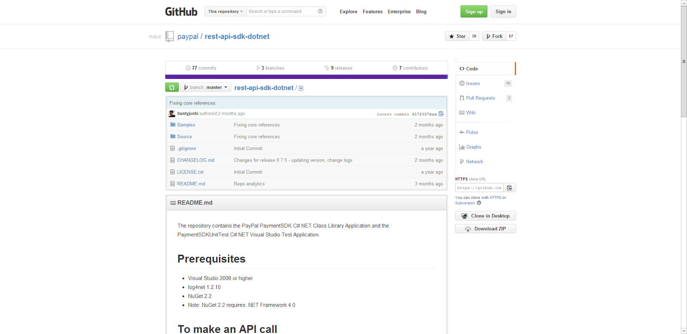Viewport: 687px width, 334px height.
Task: Open Graphs via its bar-chart icon
Action: click(x=462, y=147)
